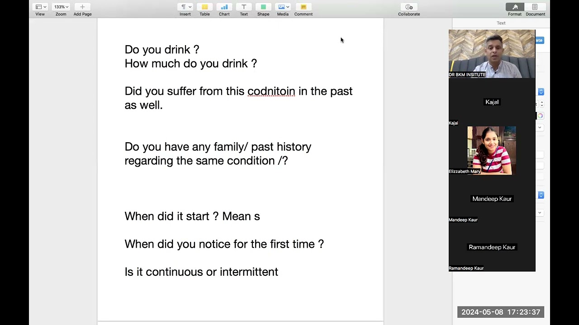The width and height of the screenshot is (579, 325).
Task: Click 'regarding the same condition /?' line
Action: tap(206, 161)
